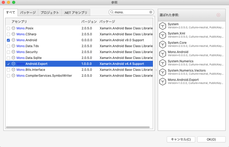Check the Mono.Posix checkbox
The width and height of the screenshot is (229, 147).
click(8, 28)
